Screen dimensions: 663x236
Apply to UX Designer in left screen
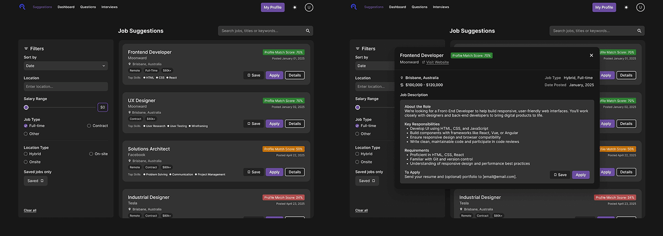pos(274,124)
